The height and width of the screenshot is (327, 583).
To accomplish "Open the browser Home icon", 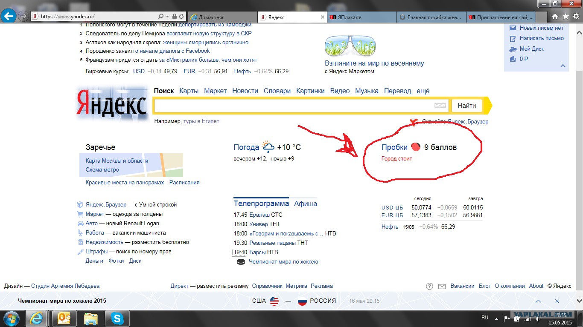I will click(x=555, y=17).
